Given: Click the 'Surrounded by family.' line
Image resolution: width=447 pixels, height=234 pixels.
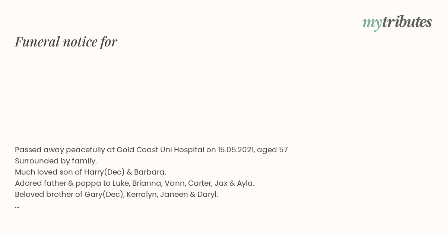Looking at the screenshot, I should tap(56, 161).
